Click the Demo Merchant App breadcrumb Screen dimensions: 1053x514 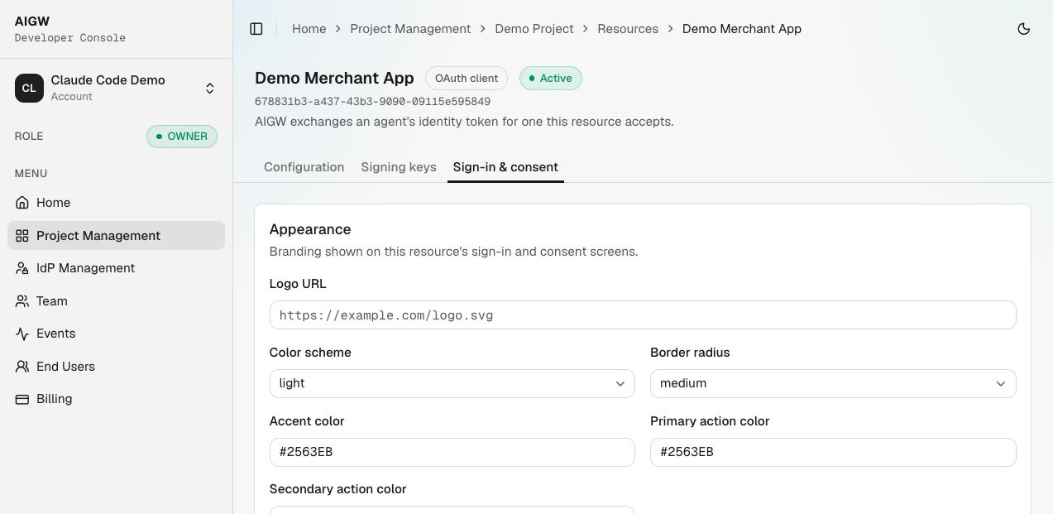[742, 29]
